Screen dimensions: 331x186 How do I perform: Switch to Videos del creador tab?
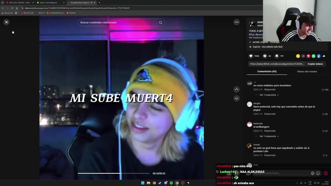pos(307,71)
